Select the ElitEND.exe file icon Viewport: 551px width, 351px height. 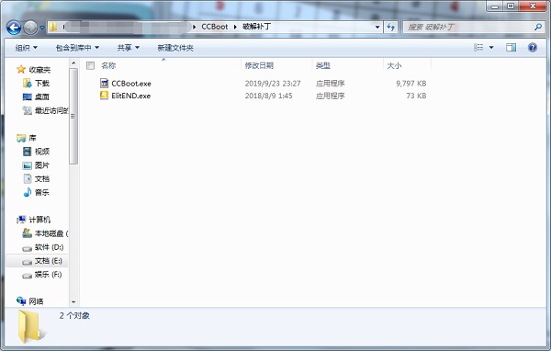coord(104,96)
